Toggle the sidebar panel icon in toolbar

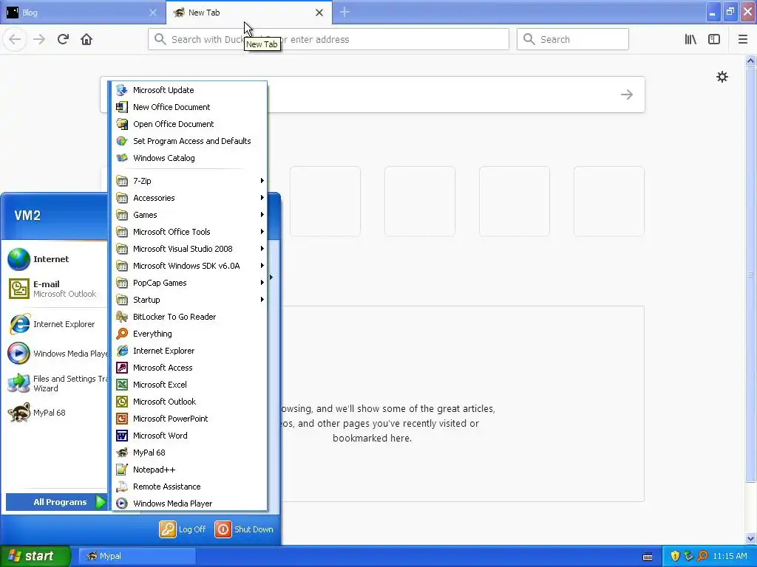714,39
